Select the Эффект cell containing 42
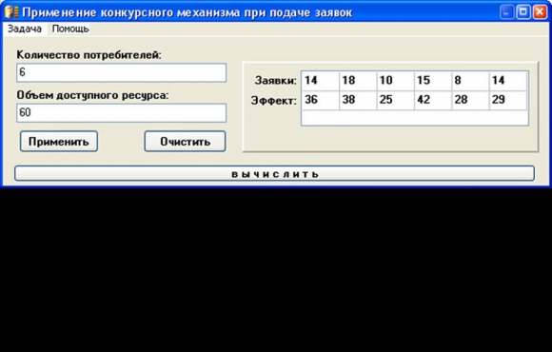This screenshot has width=552, height=352. pos(433,100)
